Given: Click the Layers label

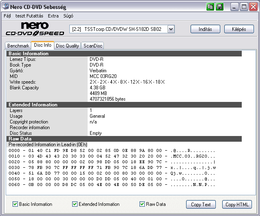Looking at the screenshot, I should [16, 110].
